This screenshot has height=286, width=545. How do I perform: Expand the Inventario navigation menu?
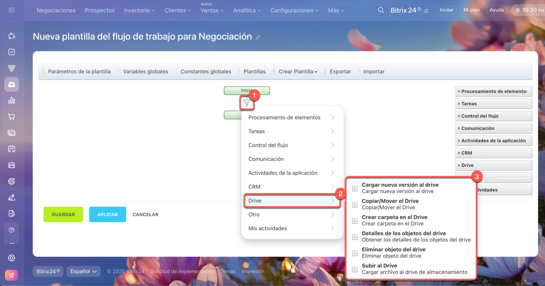click(x=139, y=10)
